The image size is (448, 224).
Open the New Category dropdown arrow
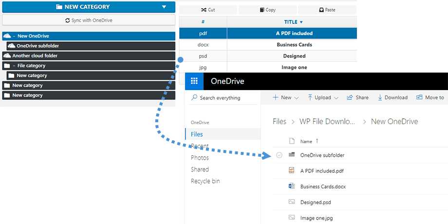[x=164, y=7]
